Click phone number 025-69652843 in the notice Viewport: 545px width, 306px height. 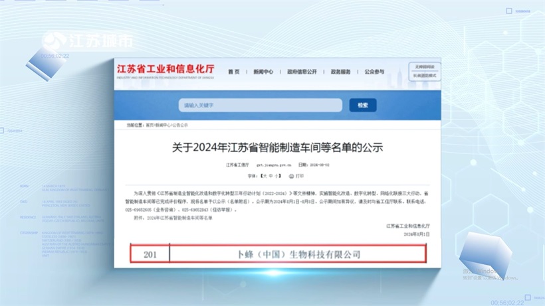[x=195, y=210]
